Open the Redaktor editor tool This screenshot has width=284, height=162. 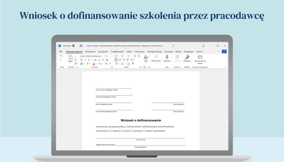pyautogui.click(x=187, y=59)
